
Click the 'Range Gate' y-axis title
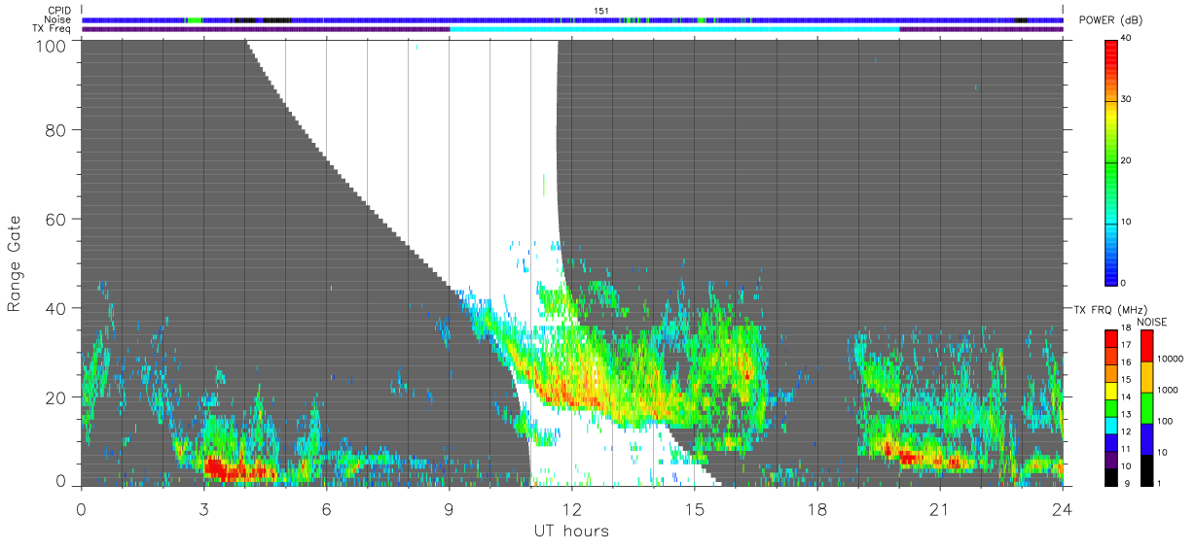tap(15, 262)
